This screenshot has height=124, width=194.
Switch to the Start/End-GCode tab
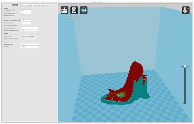click(39, 5)
